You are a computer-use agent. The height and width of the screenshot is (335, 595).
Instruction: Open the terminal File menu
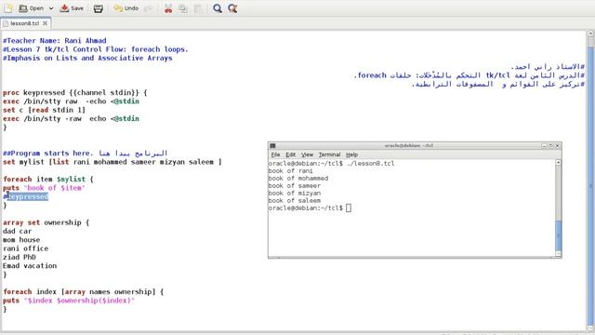click(275, 154)
